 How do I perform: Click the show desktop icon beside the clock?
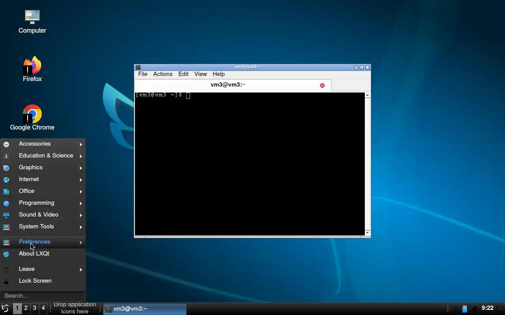point(500,309)
